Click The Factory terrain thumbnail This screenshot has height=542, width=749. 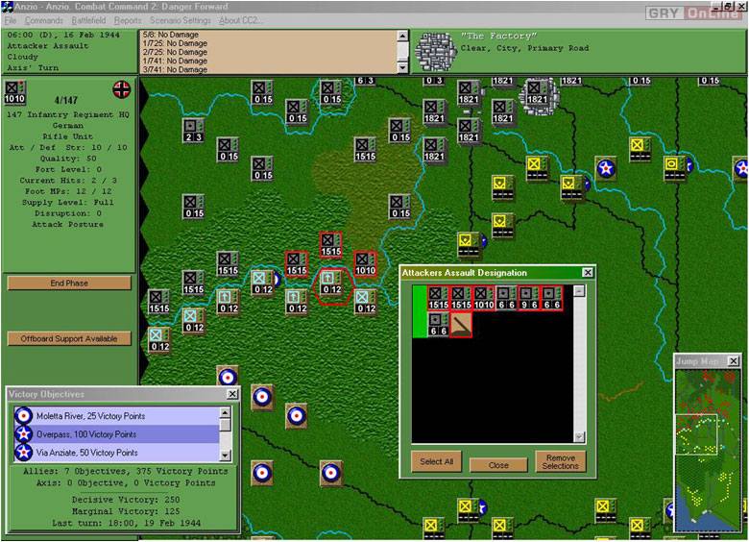(x=435, y=52)
